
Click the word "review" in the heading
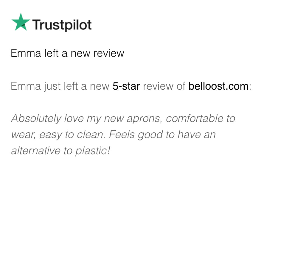click(x=109, y=53)
